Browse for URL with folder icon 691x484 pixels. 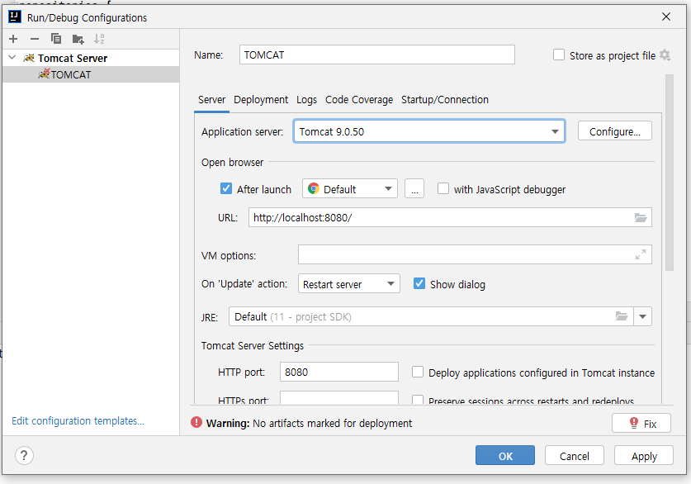pyautogui.click(x=641, y=217)
